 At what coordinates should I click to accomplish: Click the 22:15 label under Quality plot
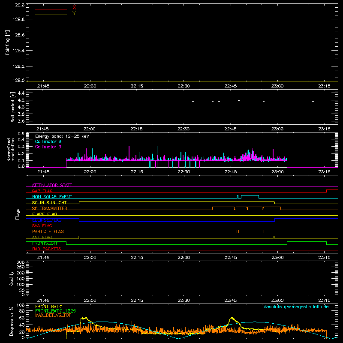pos(137,301)
